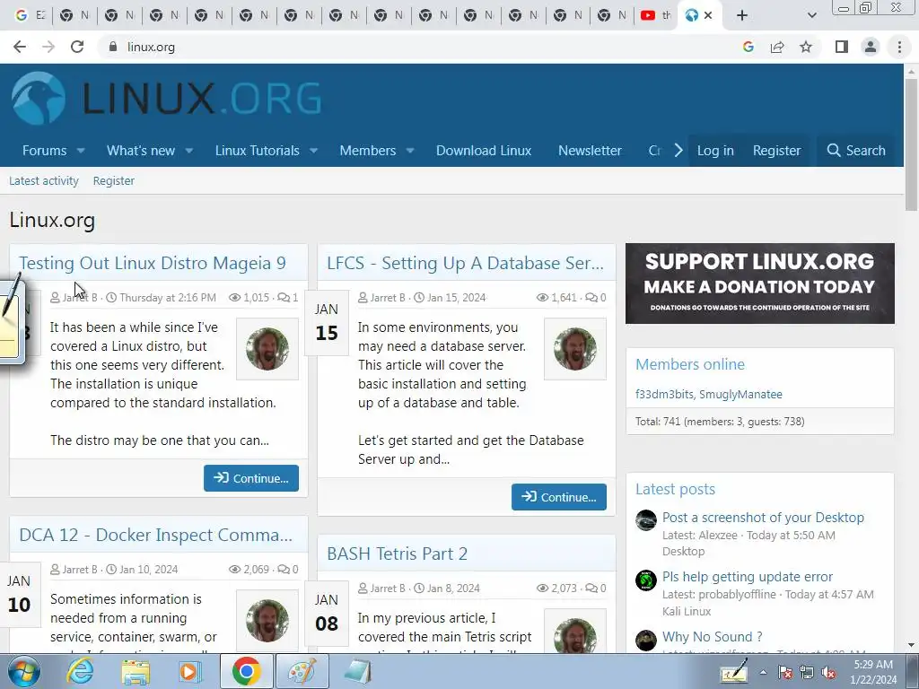Click Jarret B avatar in LFCS article
This screenshot has height=689, width=919.
pos(575,349)
